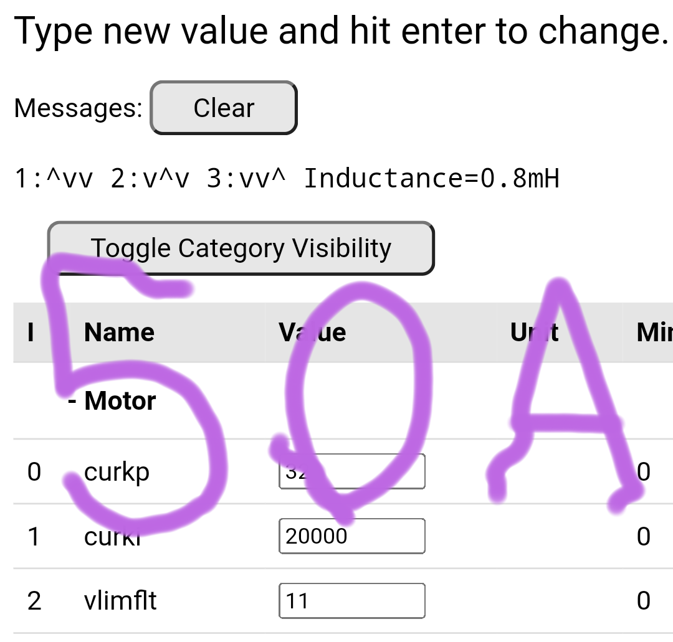Click row index 2 cell
The height and width of the screenshot is (642, 673).
[34, 601]
